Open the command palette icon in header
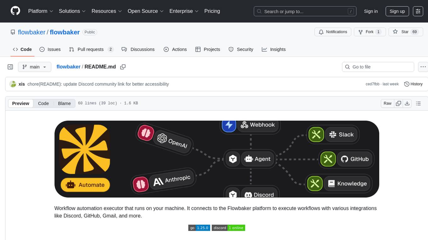 418,11
